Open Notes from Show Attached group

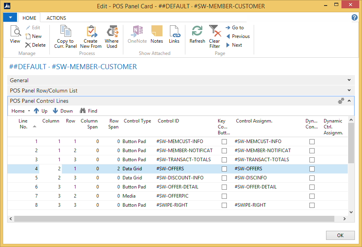[156, 35]
